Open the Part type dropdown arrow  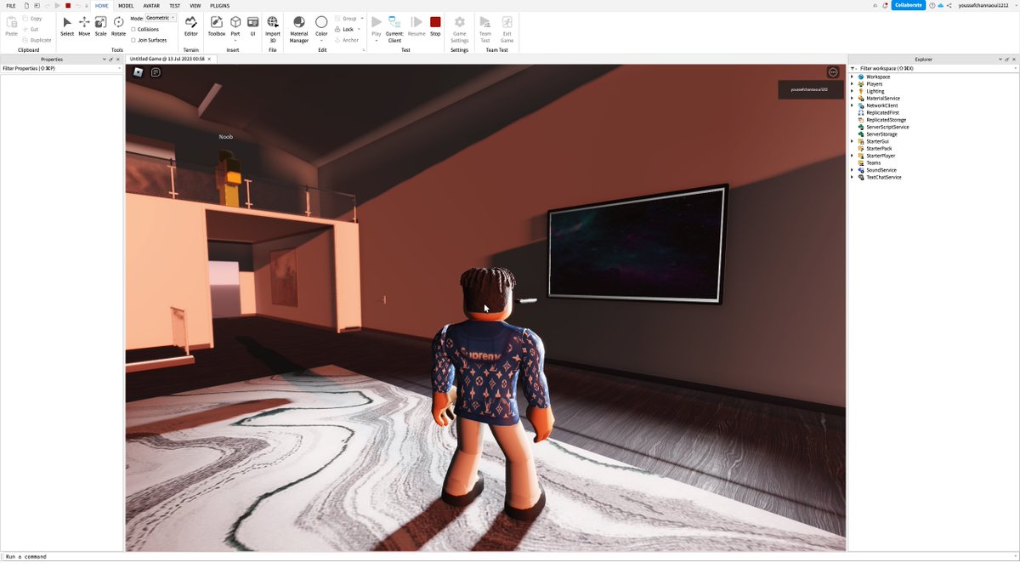coord(235,40)
